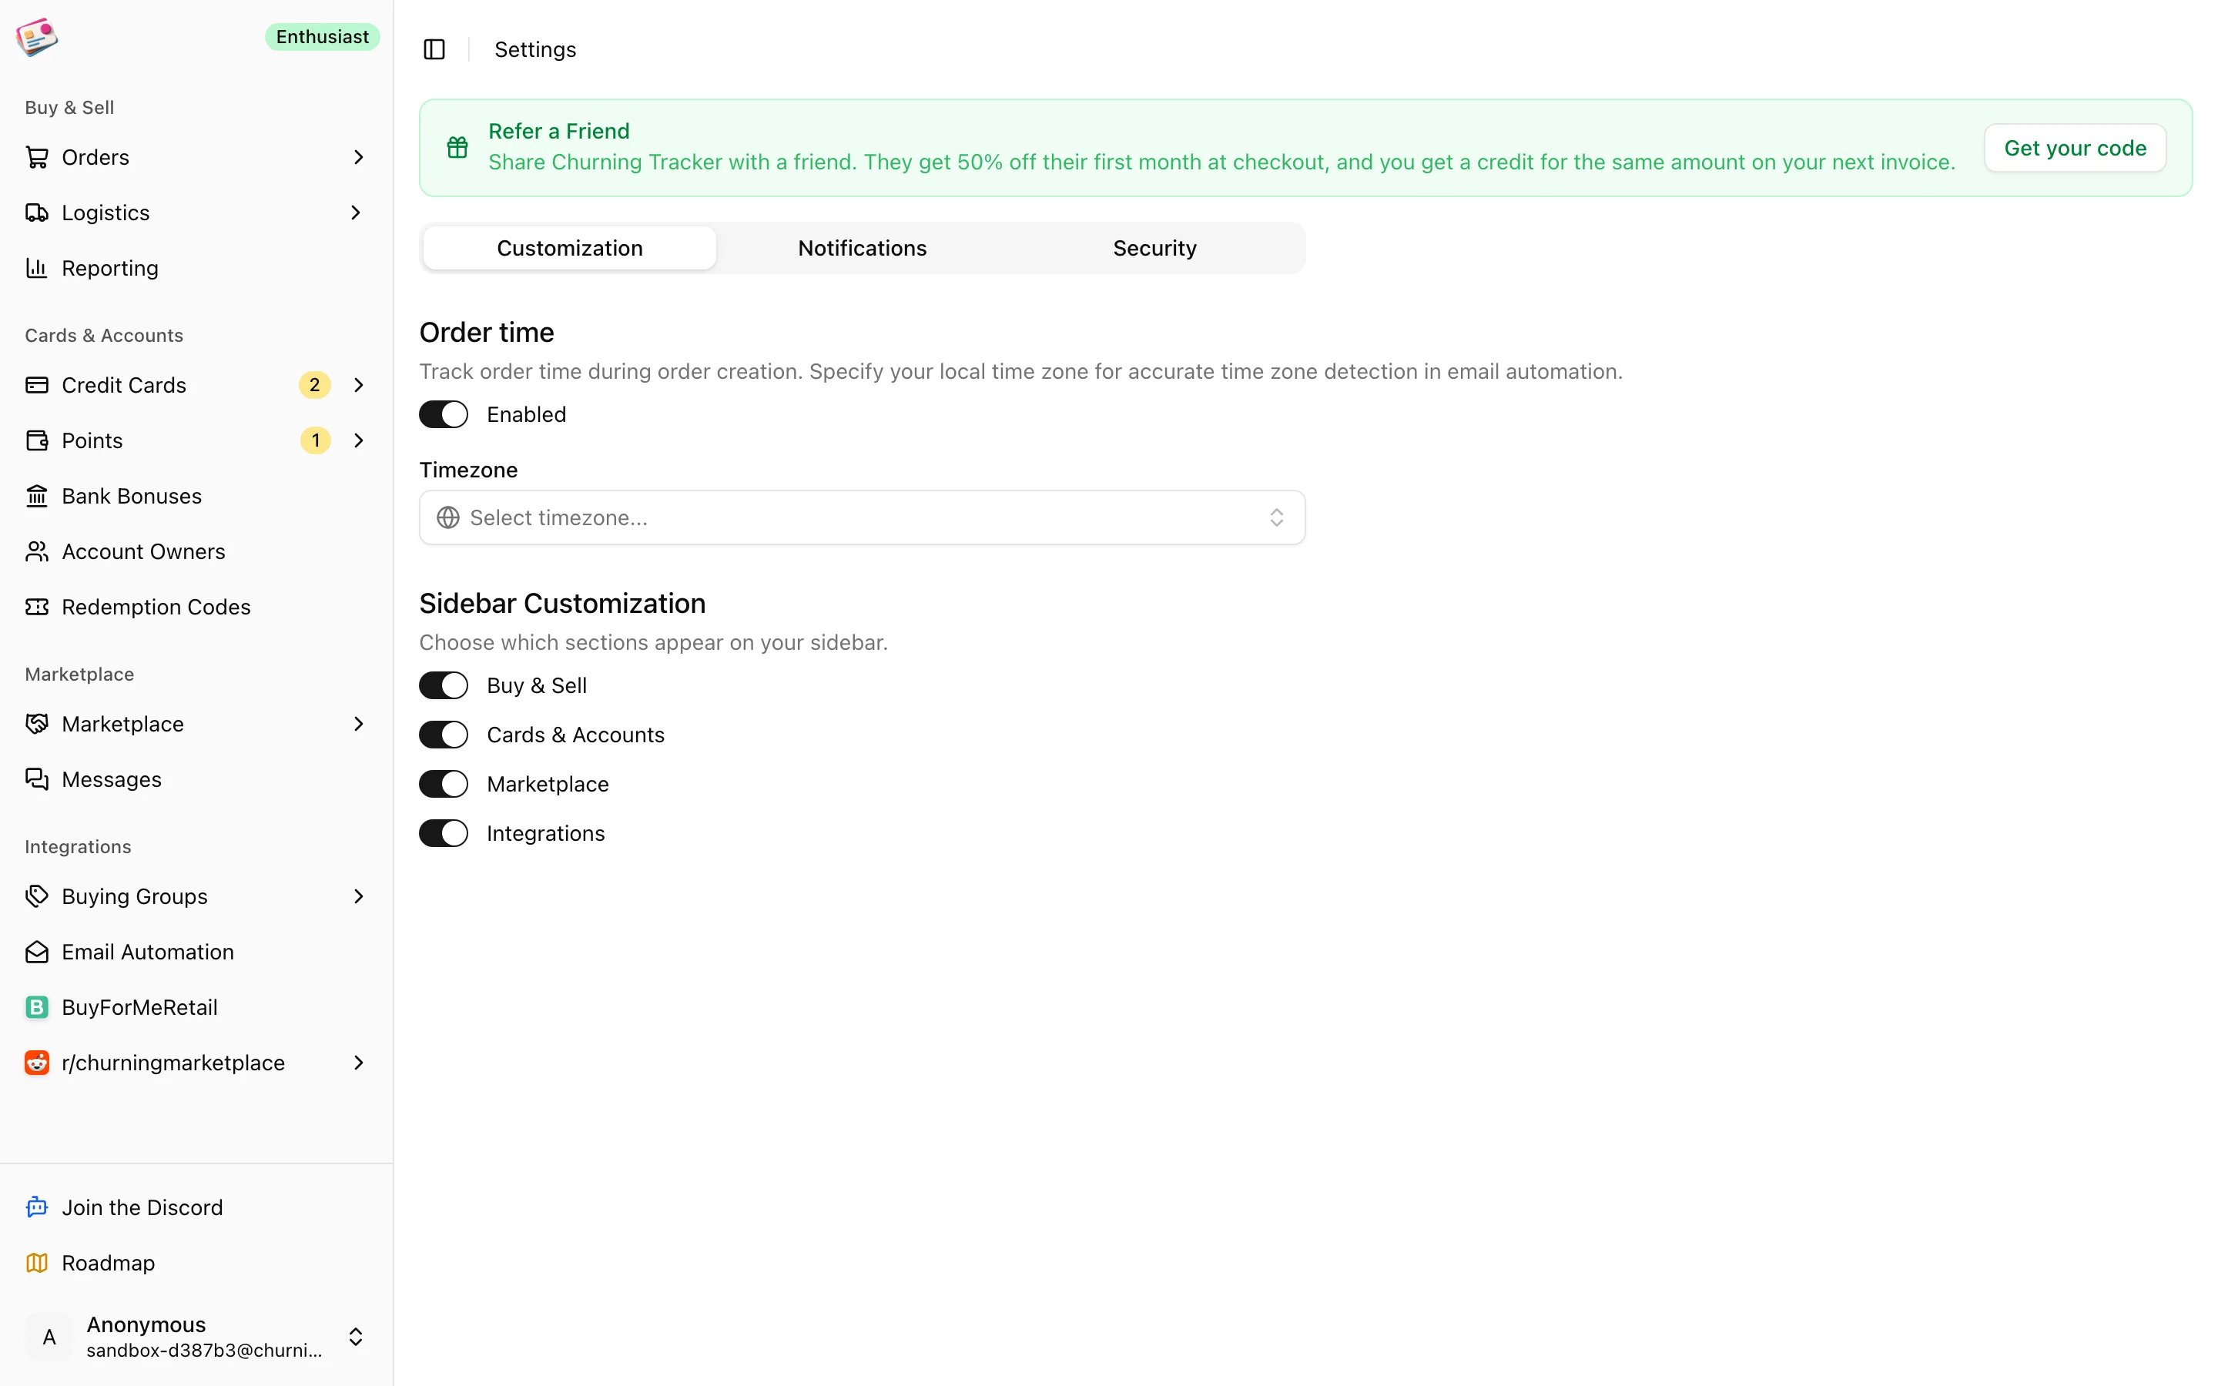Click the Email Automation envelope icon
Screen dimensions: 2218x1386
coord(37,952)
